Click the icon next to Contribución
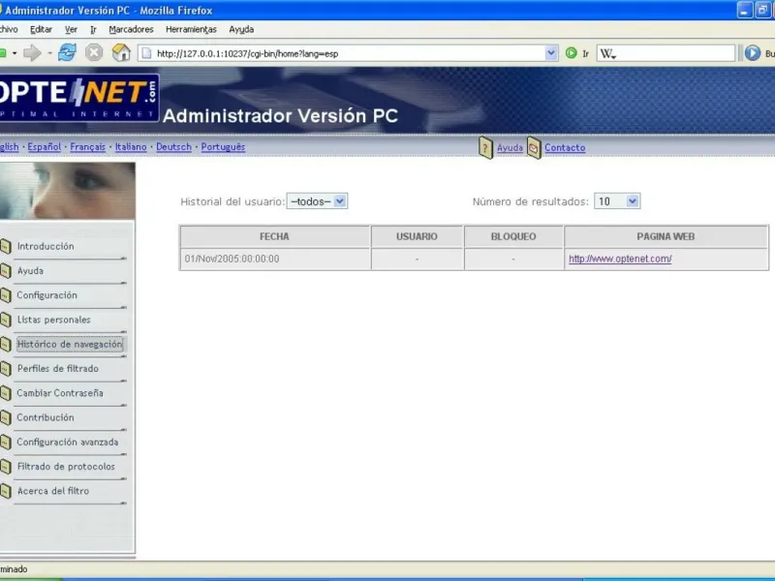The height and width of the screenshot is (581, 775). 6,417
